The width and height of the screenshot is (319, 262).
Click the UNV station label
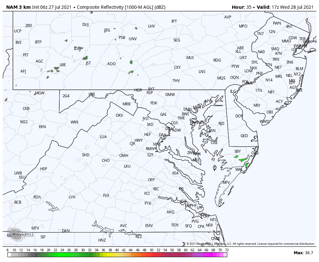(x=133, y=39)
